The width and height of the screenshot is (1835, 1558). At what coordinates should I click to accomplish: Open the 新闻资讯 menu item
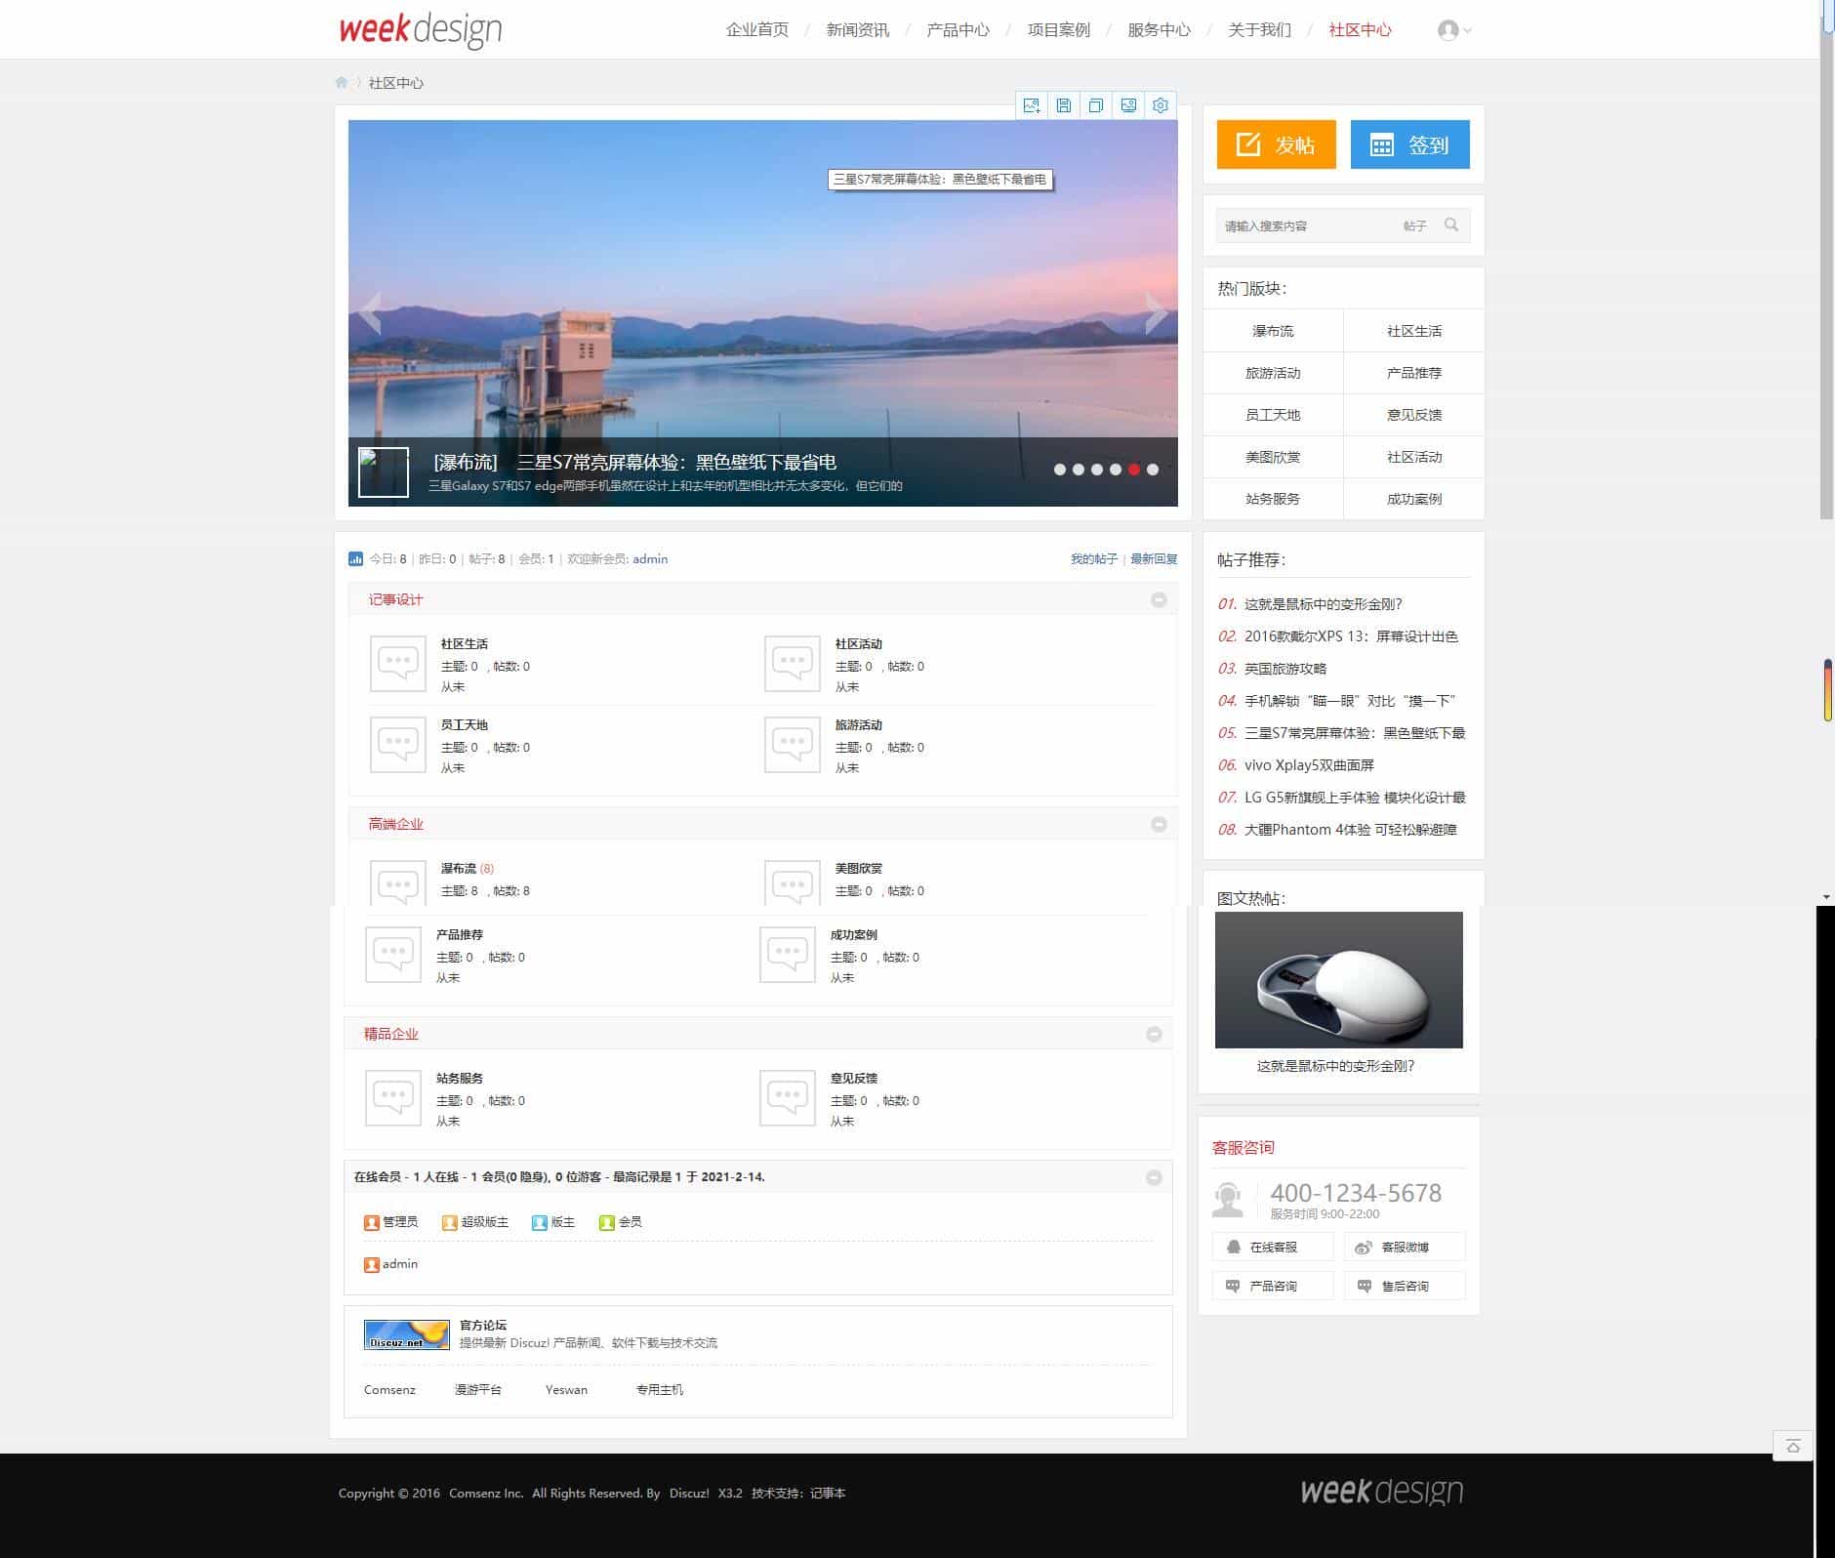point(856,29)
